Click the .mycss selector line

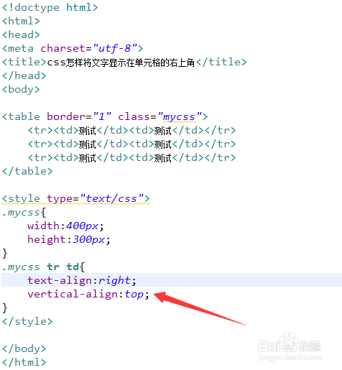click(24, 213)
